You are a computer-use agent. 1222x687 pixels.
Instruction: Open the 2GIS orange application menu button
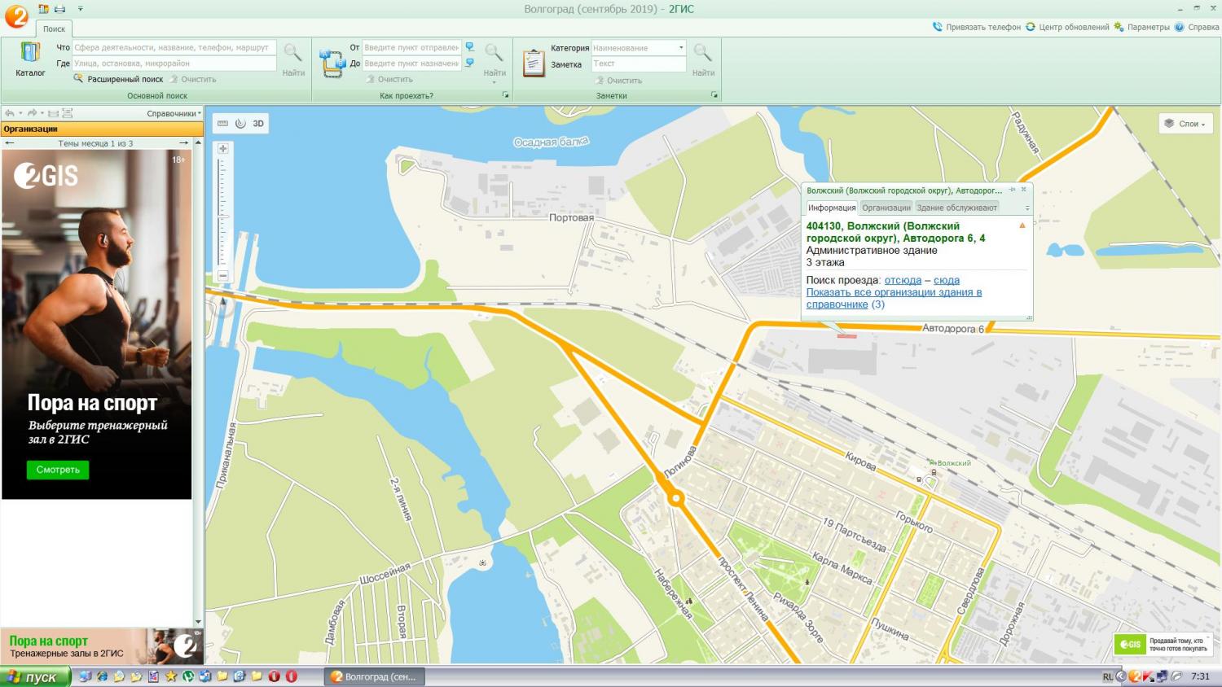tap(16, 15)
